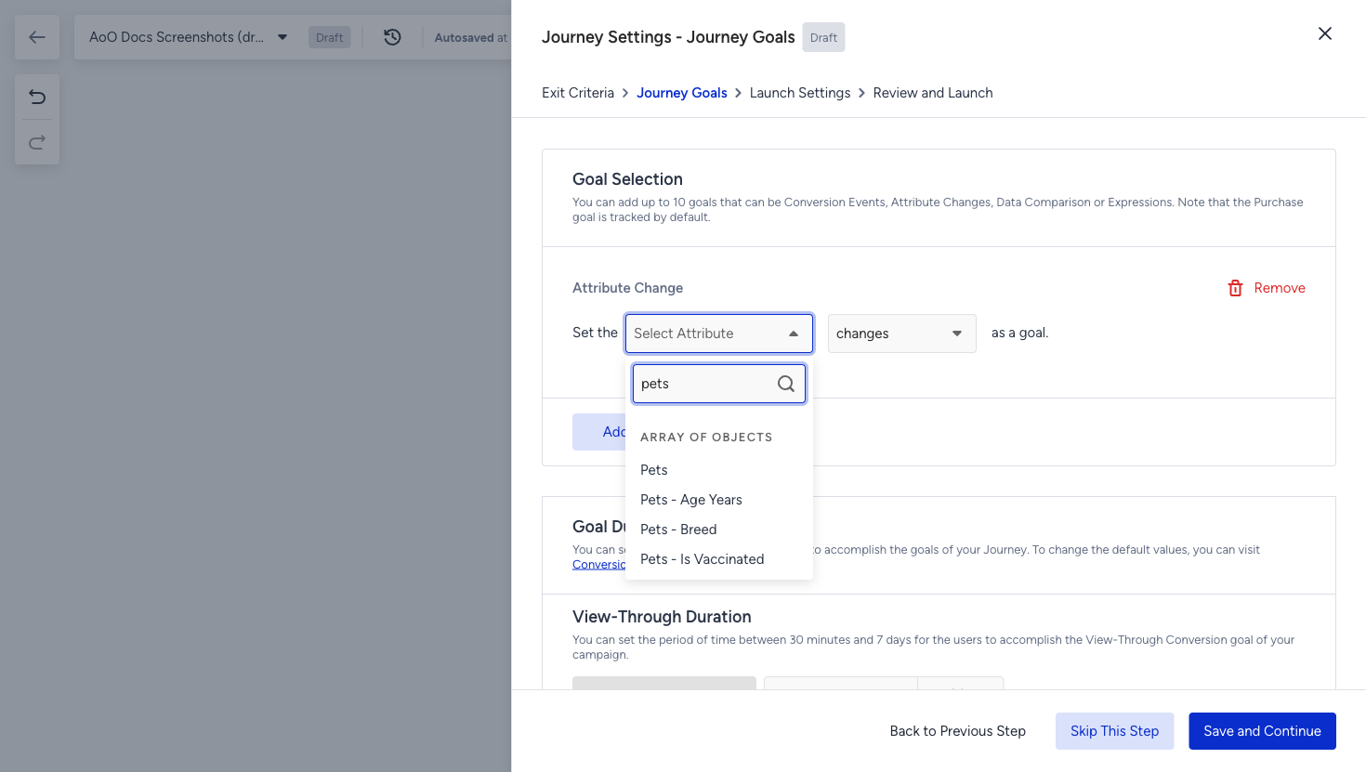This screenshot has width=1366, height=772.
Task: Open journey name dropdown arrow
Action: (x=282, y=37)
